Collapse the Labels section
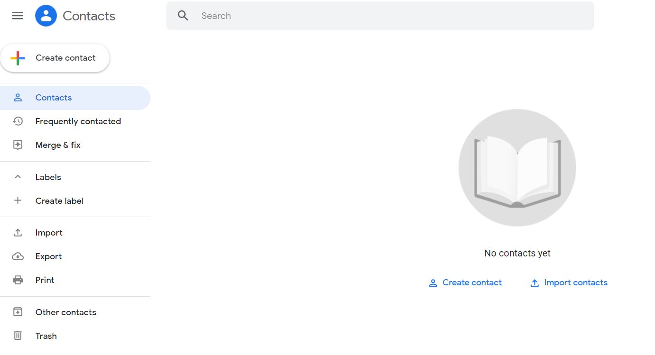Viewport: 655px width, 355px height. coord(18,177)
